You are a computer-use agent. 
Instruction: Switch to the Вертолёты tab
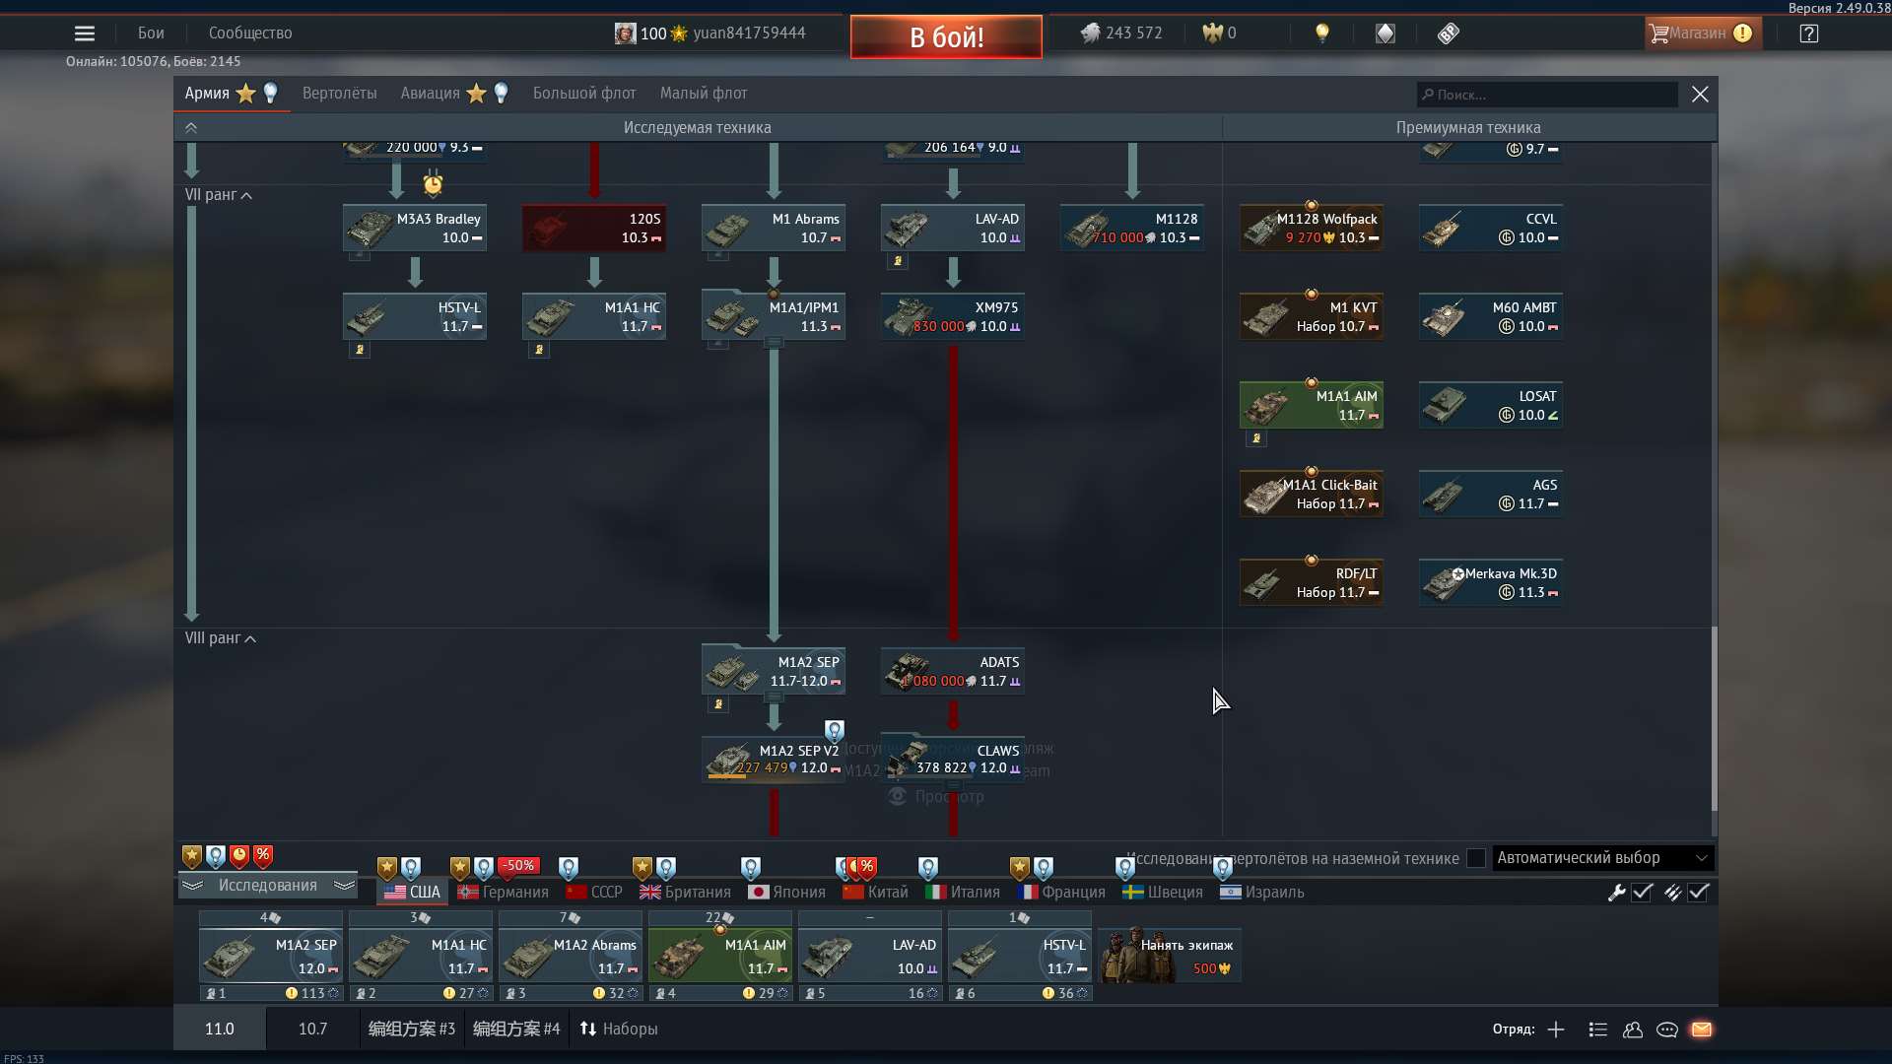tap(339, 94)
